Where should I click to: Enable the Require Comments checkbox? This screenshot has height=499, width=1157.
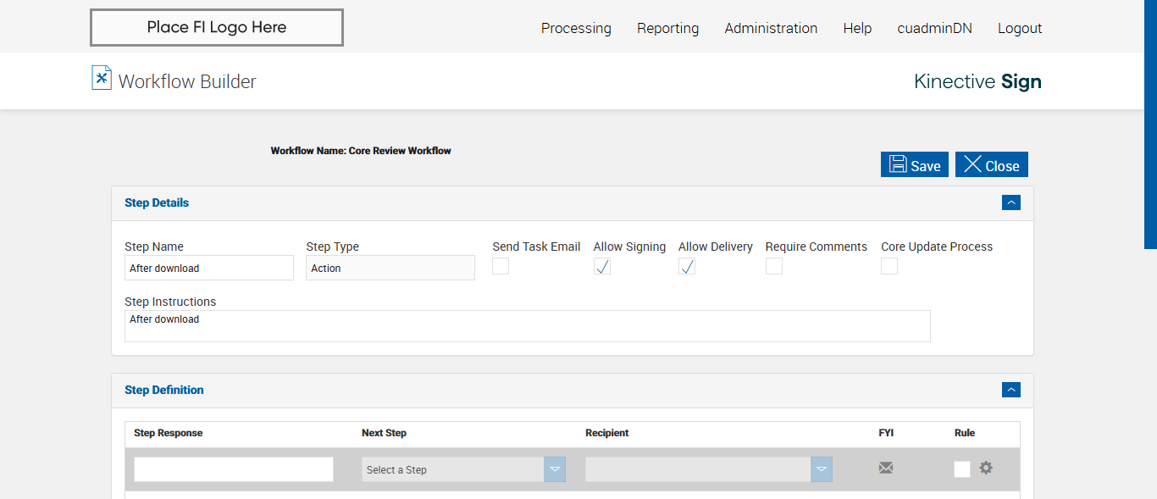coord(774,267)
